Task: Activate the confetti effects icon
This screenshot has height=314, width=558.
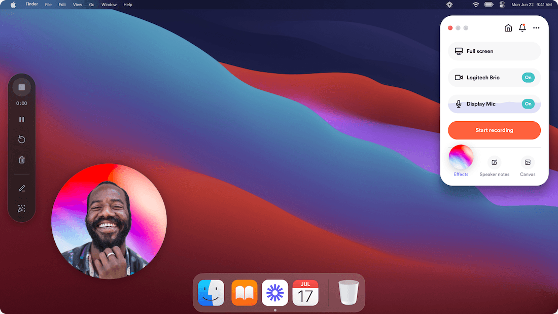Action: pyautogui.click(x=22, y=208)
